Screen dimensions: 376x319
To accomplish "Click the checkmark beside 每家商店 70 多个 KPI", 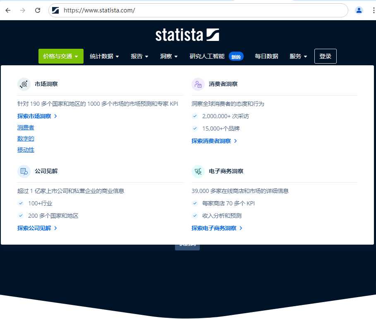I will pyautogui.click(x=195, y=203).
